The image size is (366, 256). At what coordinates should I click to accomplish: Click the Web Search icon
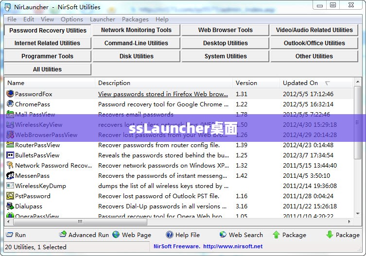[x=223, y=235]
